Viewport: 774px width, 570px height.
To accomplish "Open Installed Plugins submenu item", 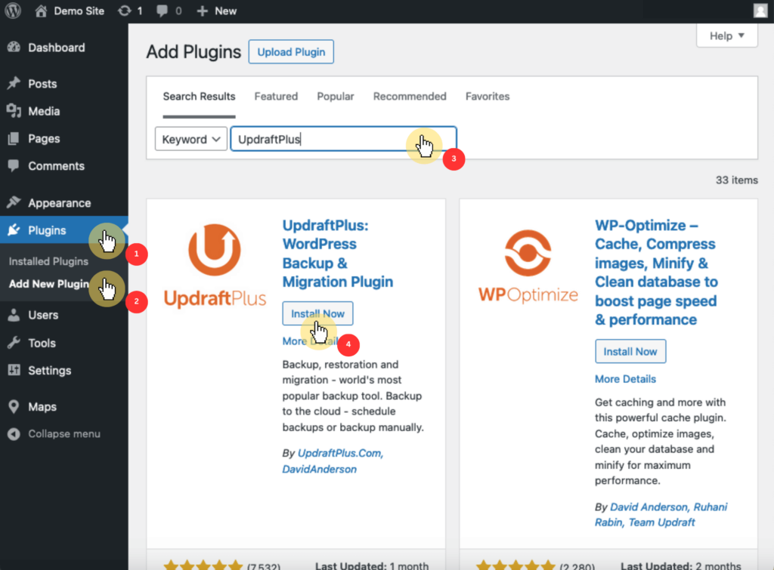I will [48, 261].
